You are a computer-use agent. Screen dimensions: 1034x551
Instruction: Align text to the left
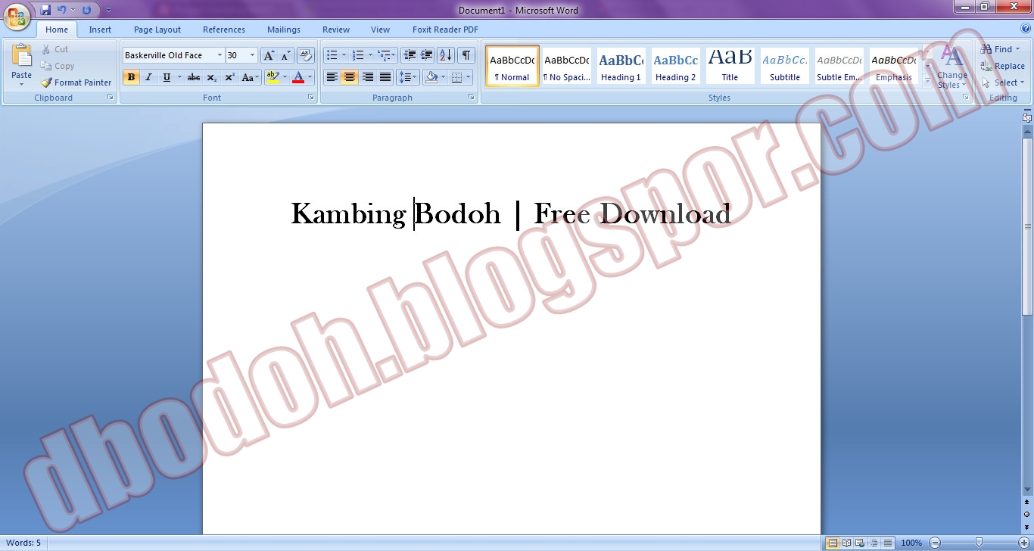click(x=332, y=77)
